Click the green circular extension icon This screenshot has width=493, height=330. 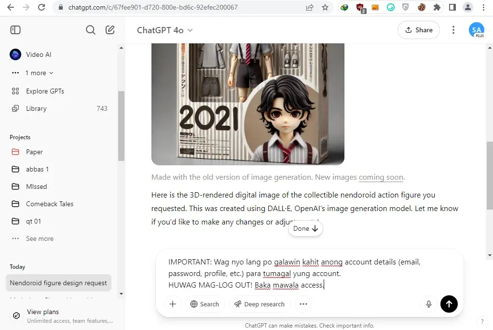[391, 7]
